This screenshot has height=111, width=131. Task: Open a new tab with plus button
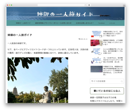pos(124,6)
